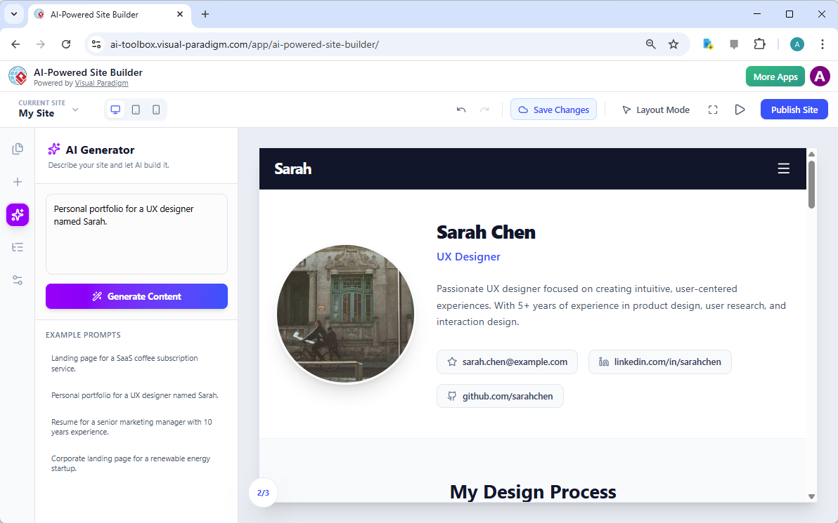This screenshot has height=523, width=838.
Task: Switch to Layout Mode
Action: point(655,110)
